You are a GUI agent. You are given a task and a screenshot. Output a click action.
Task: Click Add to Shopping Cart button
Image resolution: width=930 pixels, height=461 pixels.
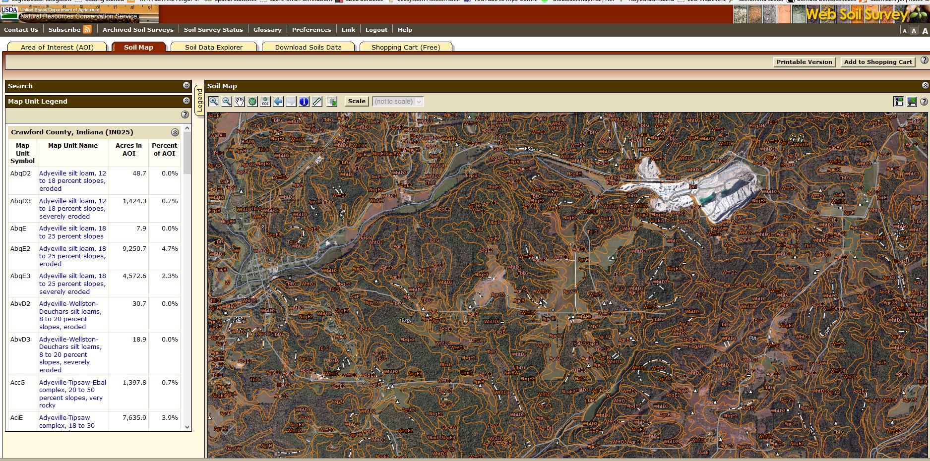tap(878, 62)
